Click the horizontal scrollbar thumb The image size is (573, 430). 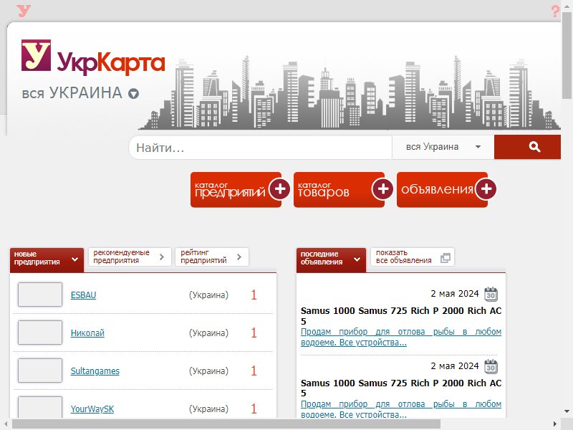pos(226,424)
